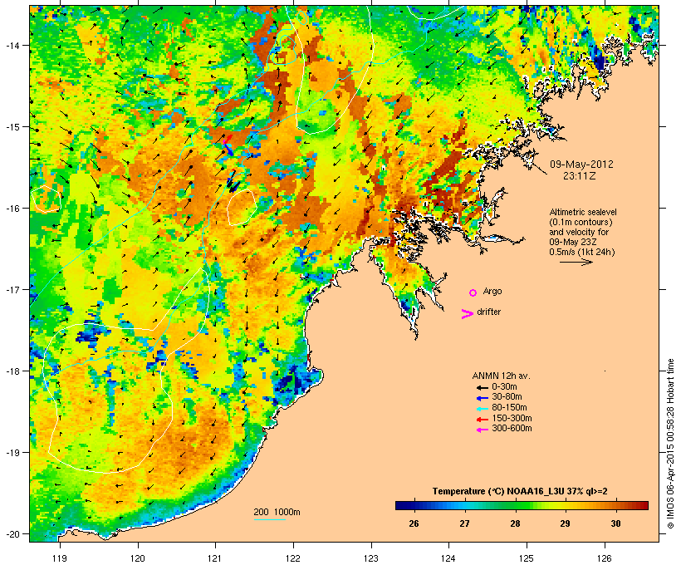Click the Temperature NOAA16_L3U colorbar title
This screenshot has width=681, height=565.
coord(520,491)
